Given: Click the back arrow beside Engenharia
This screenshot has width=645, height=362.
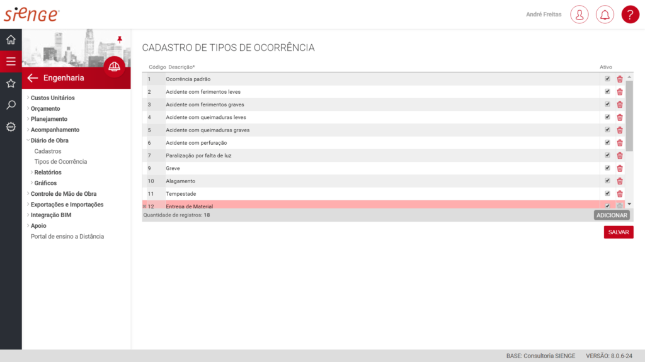Looking at the screenshot, I should point(33,78).
